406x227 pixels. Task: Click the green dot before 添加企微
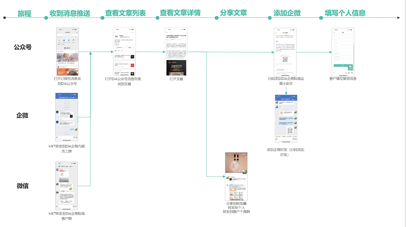270,18
